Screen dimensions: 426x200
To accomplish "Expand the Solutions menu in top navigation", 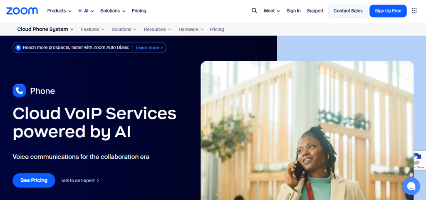I will [x=113, y=11].
